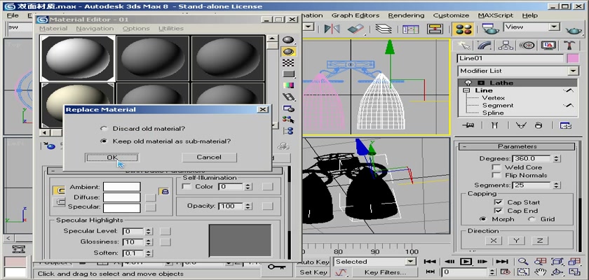Click the Pin Stack icon
The image size is (589, 280).
pyautogui.click(x=468, y=125)
